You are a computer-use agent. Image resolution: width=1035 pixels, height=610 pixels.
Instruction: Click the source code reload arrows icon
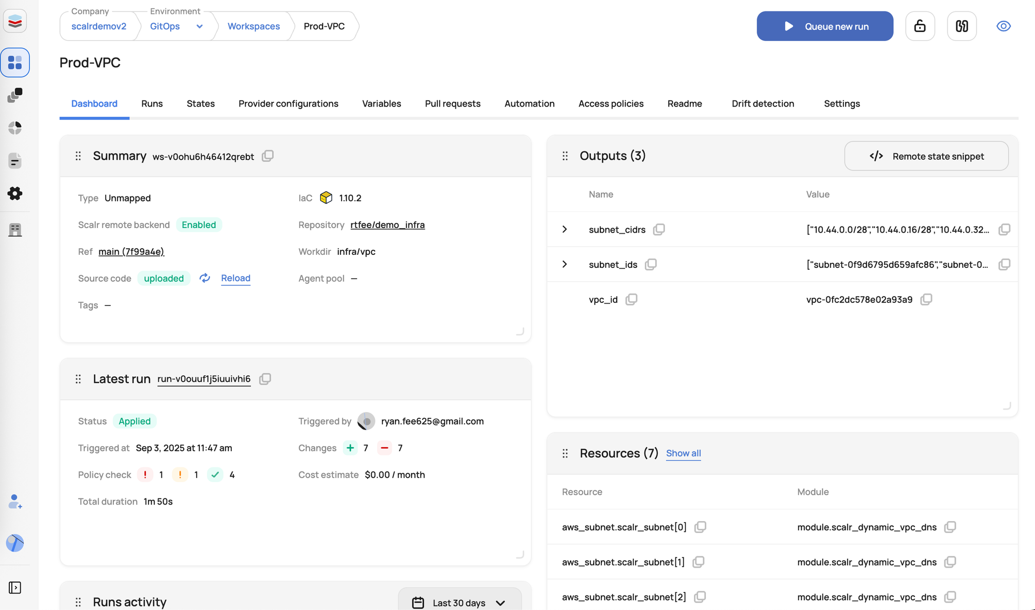[x=205, y=278]
